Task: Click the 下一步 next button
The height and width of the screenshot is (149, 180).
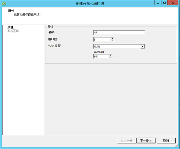Action: 146,141
